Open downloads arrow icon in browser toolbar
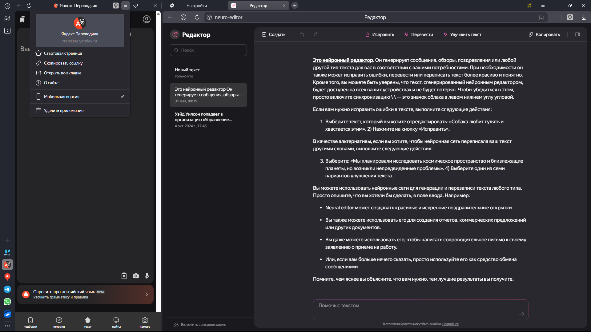This screenshot has width=591, height=332. pyautogui.click(x=584, y=17)
